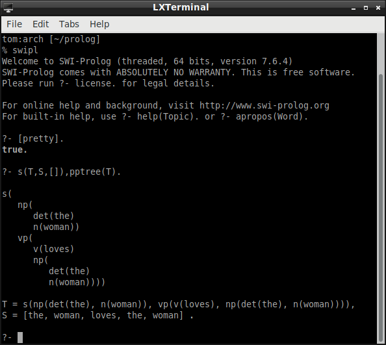Screen dimensions: 386x345
Task: Click the bold 'true.' output line
Action: pyautogui.click(x=14, y=149)
